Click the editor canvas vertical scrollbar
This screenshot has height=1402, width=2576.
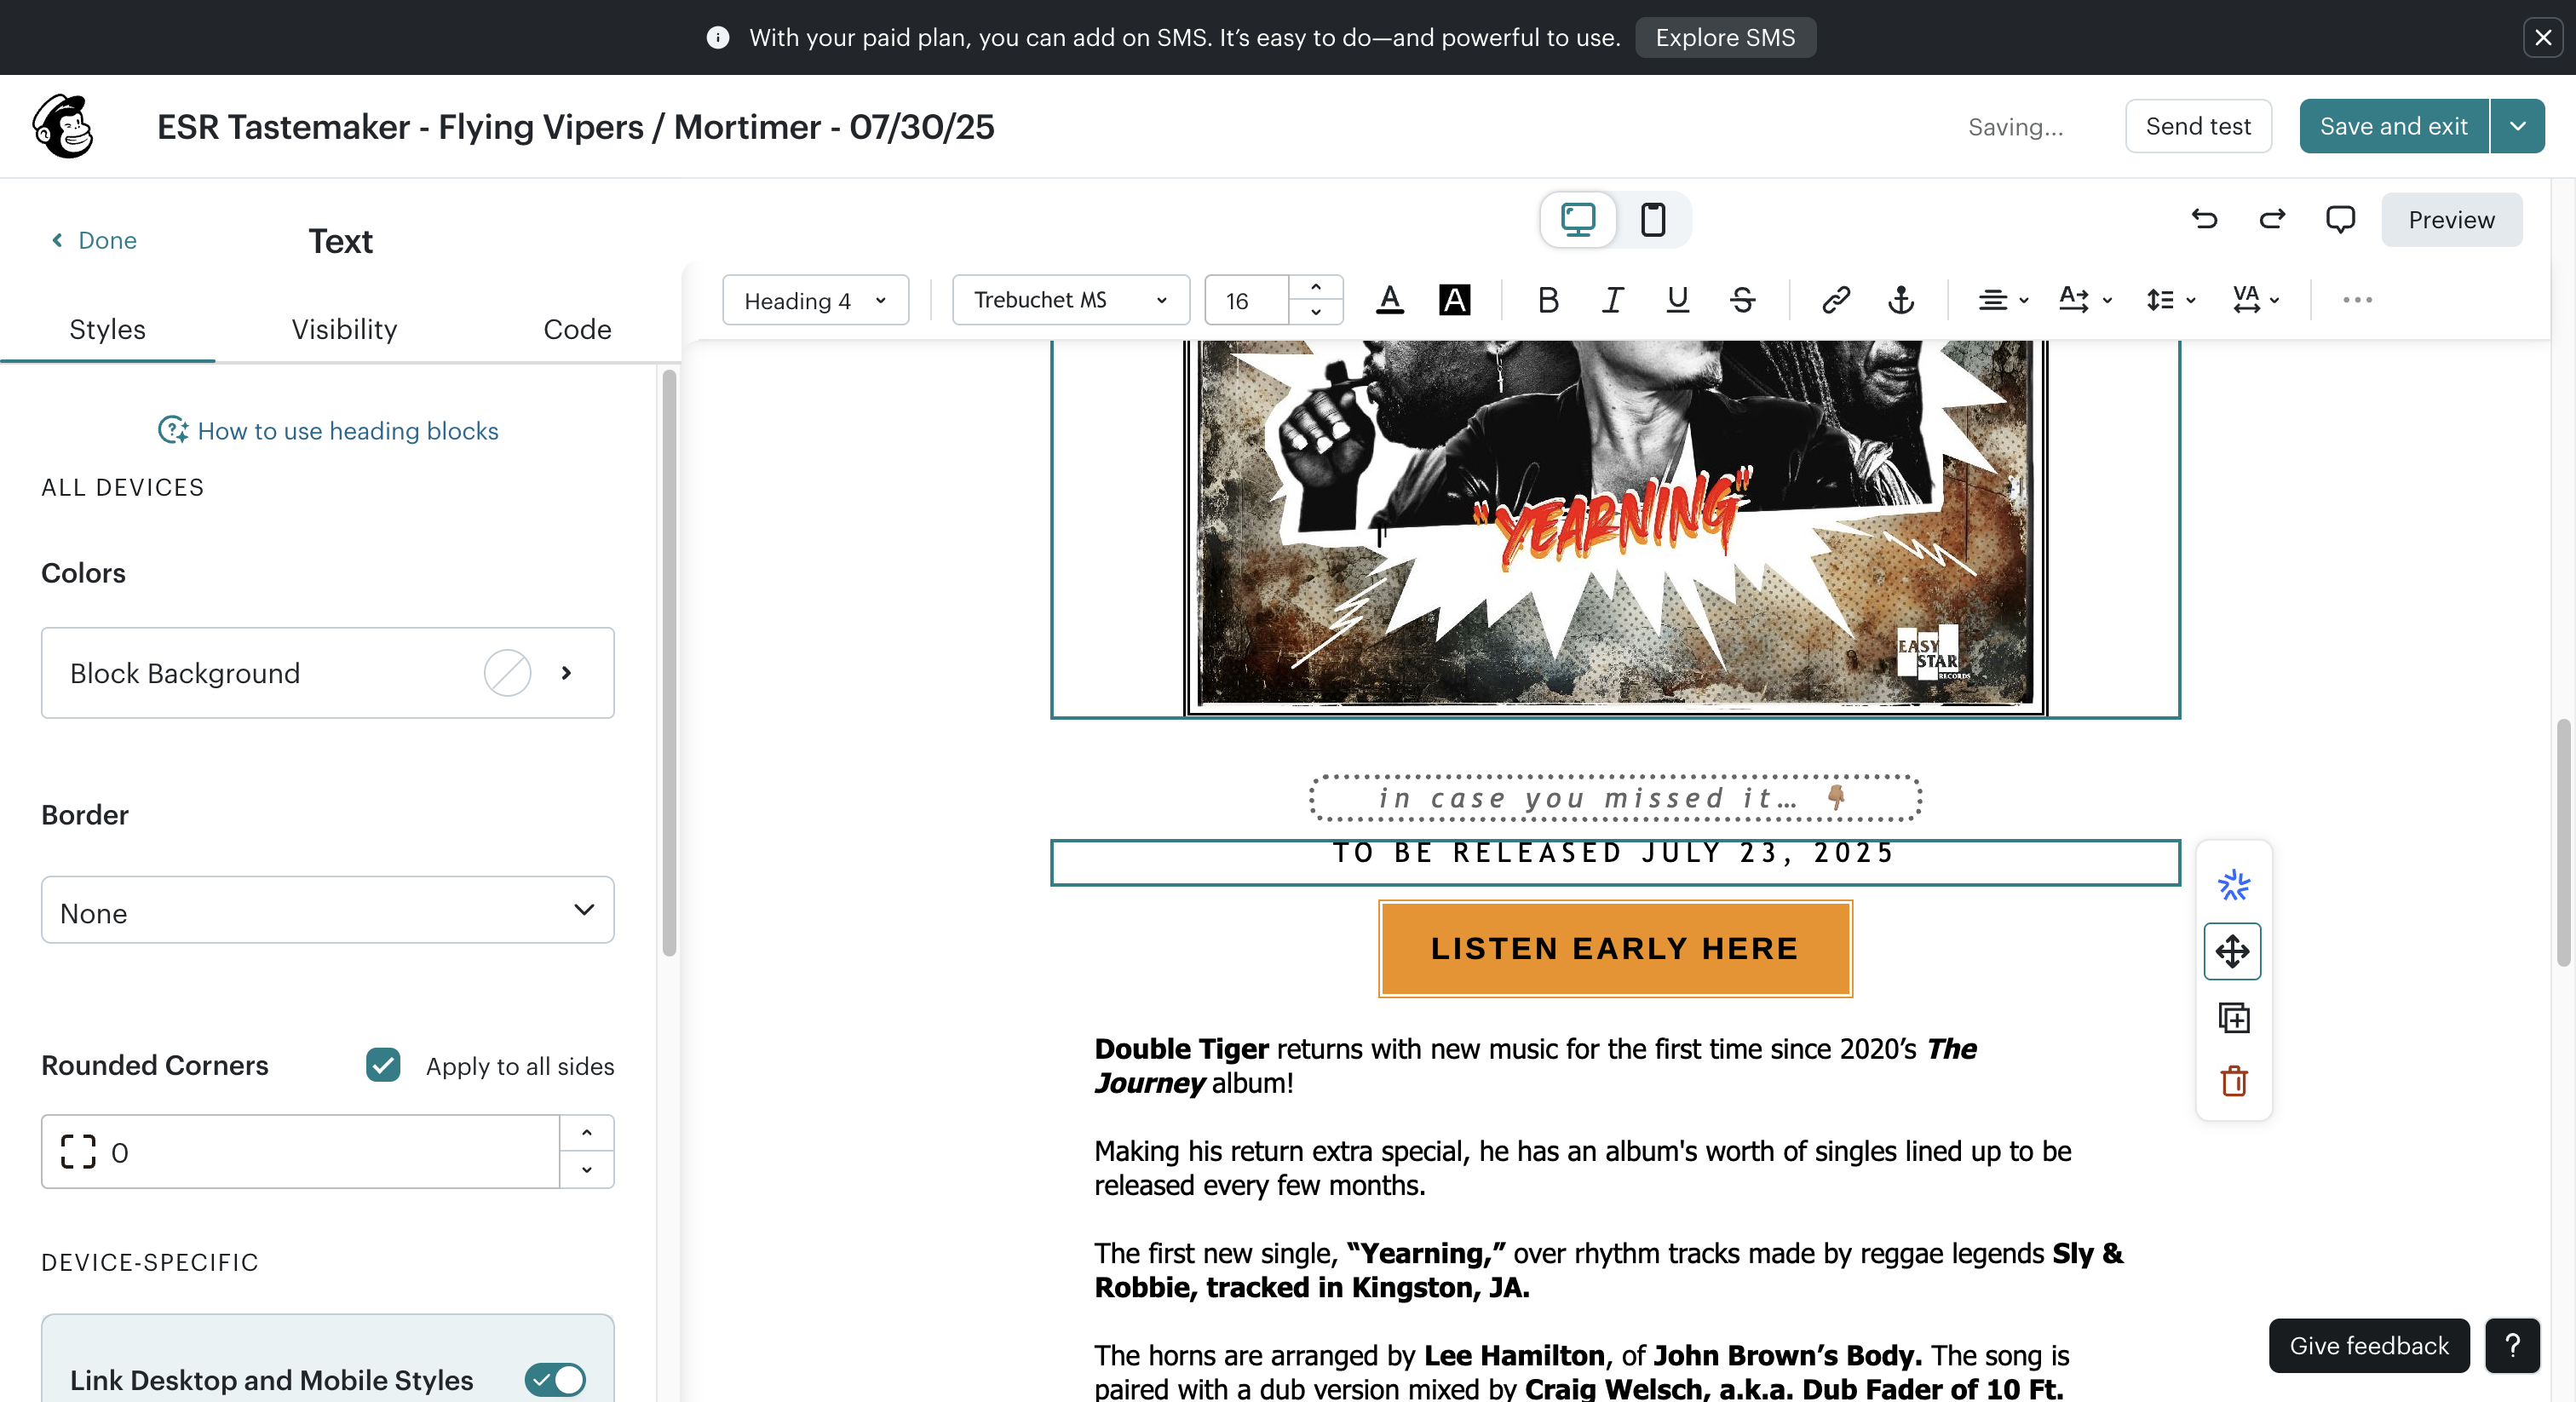click(x=2564, y=842)
